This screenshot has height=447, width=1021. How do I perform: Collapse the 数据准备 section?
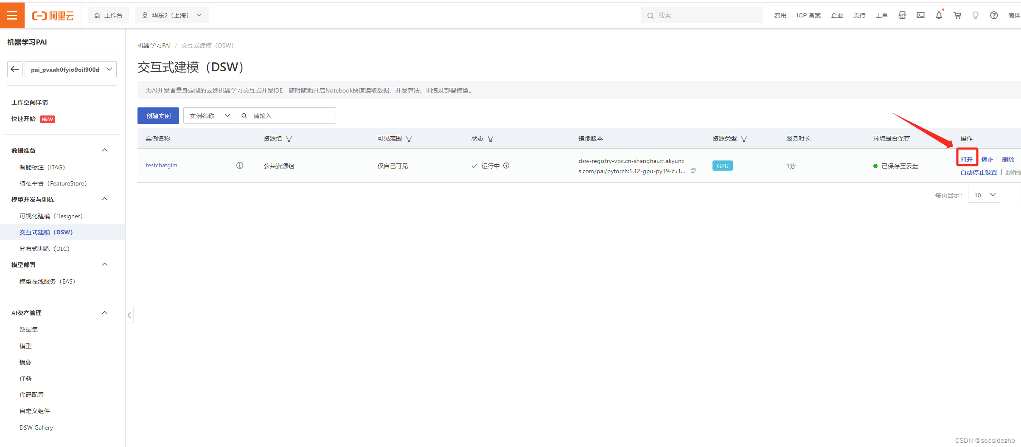105,150
